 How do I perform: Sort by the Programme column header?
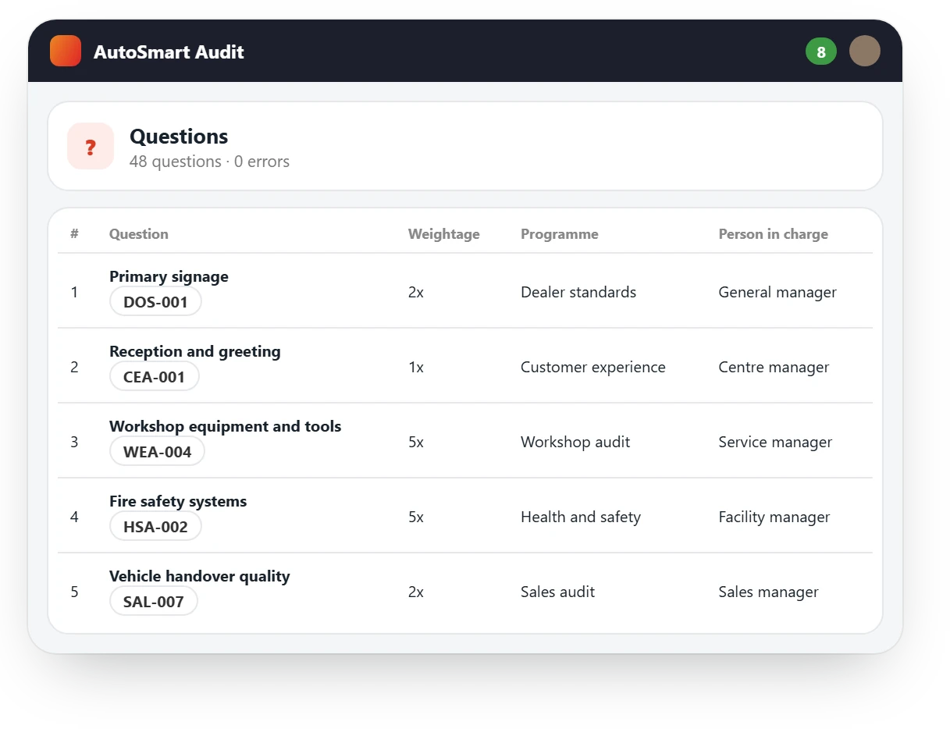point(559,234)
